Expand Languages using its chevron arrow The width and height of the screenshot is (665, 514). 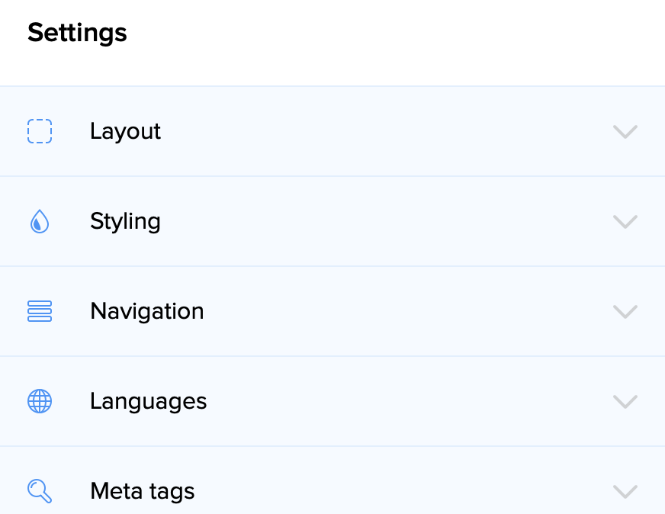click(625, 402)
